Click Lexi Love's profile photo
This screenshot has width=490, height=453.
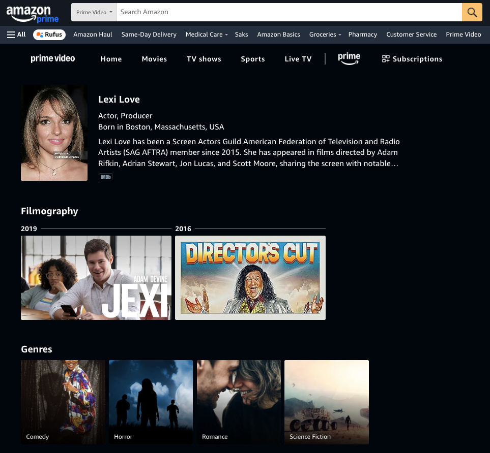tap(54, 133)
